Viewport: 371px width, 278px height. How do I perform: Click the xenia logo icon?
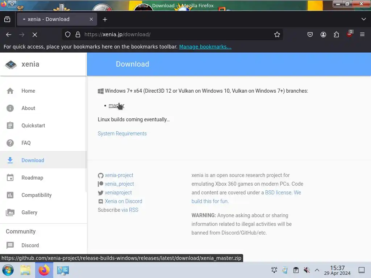pos(11,64)
